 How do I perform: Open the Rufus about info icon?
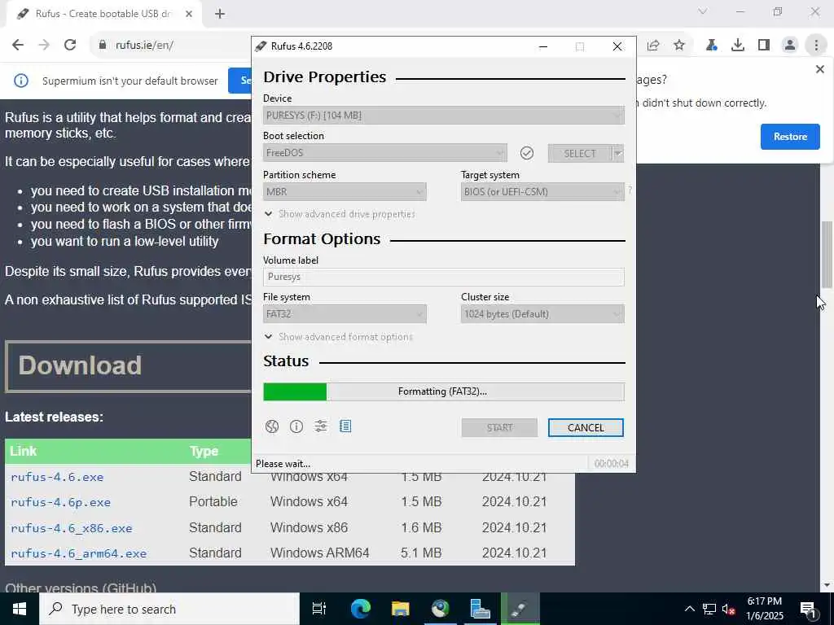pyautogui.click(x=296, y=426)
